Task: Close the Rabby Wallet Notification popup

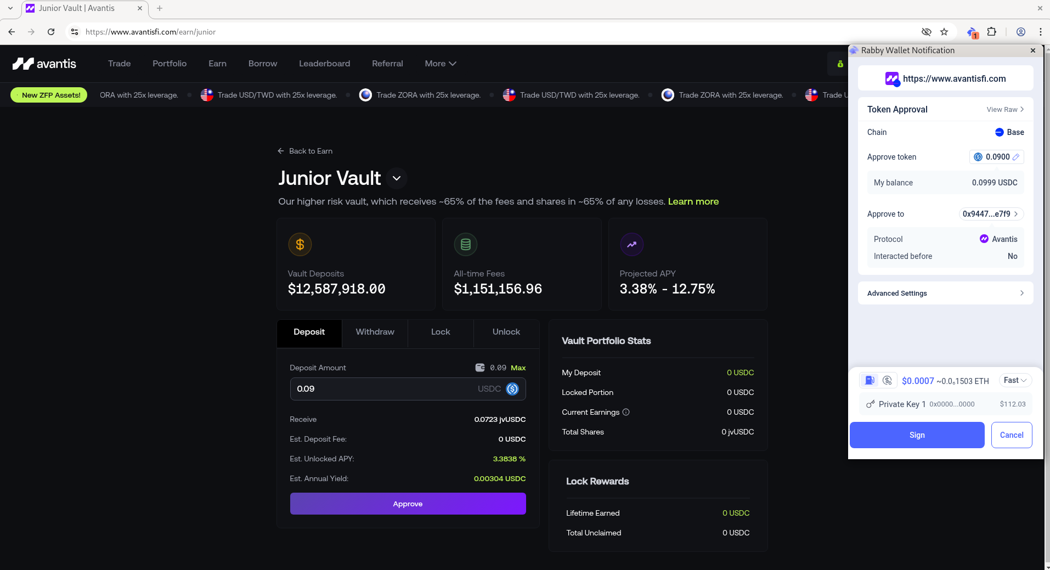Action: [x=1033, y=50]
